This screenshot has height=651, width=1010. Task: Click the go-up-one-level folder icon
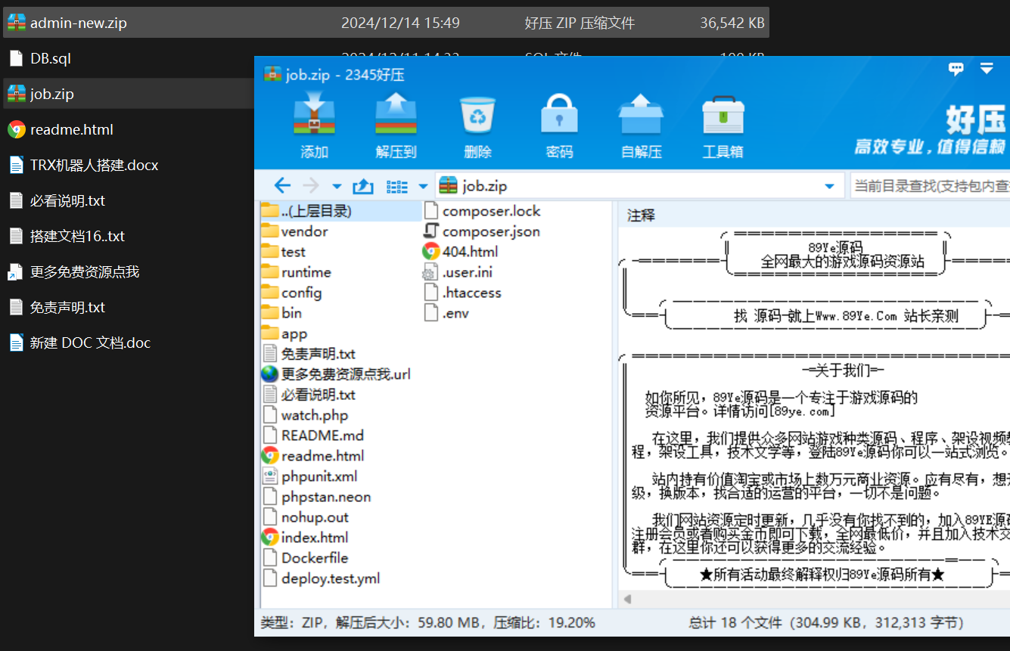pyautogui.click(x=364, y=185)
